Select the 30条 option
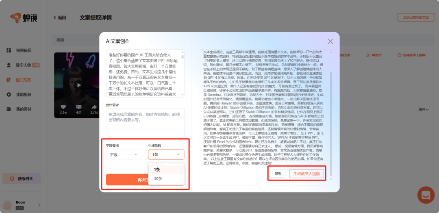This screenshot has width=439, height=213. (x=166, y=178)
